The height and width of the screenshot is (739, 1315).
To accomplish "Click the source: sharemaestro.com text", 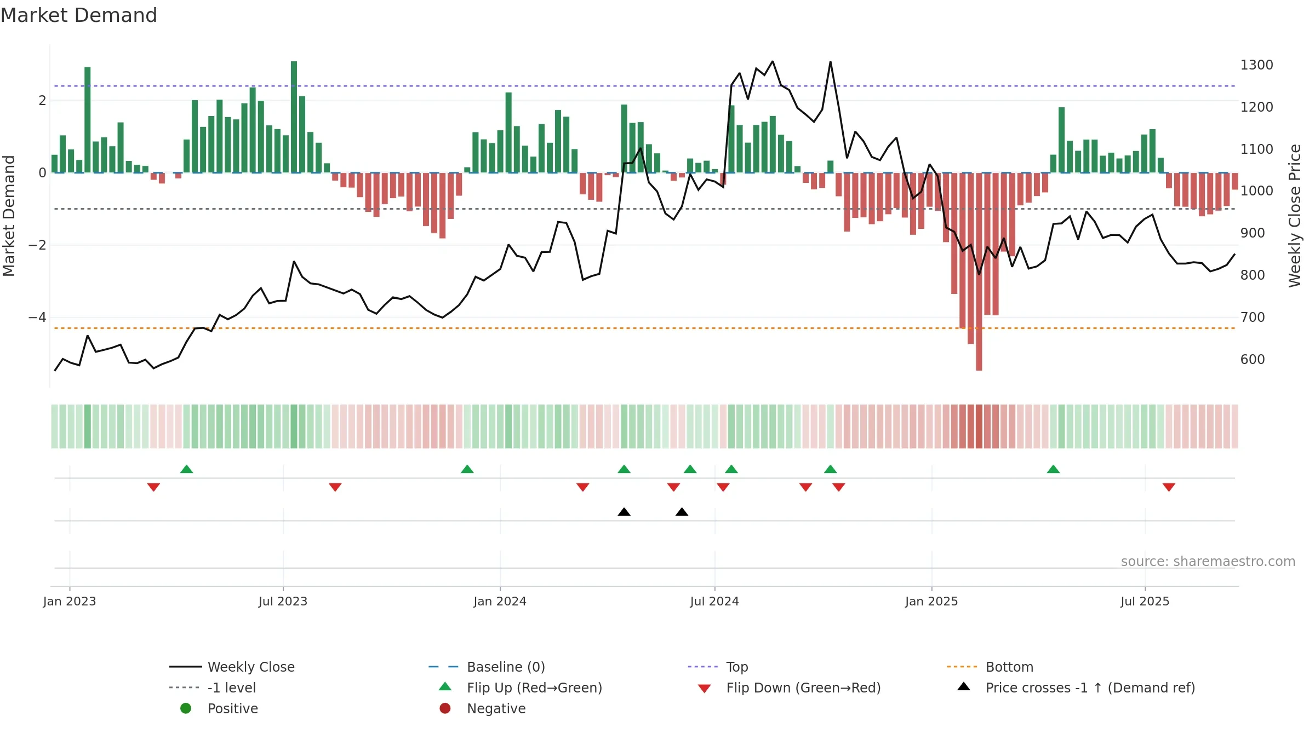I will 1208,562.
